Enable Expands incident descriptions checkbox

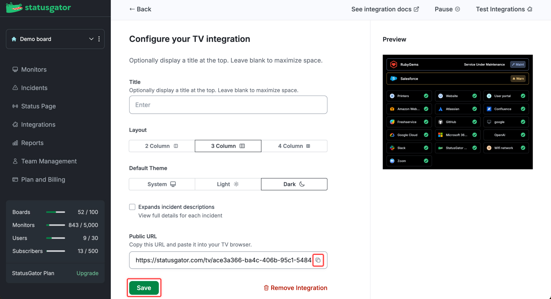point(132,207)
